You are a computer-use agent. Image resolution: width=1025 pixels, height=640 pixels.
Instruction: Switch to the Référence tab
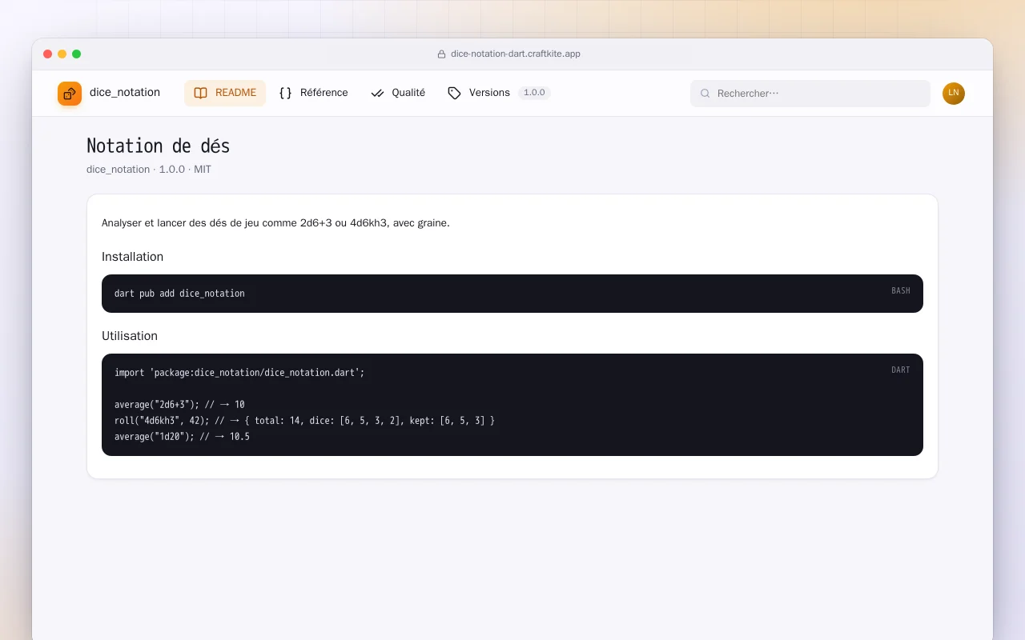click(x=314, y=93)
